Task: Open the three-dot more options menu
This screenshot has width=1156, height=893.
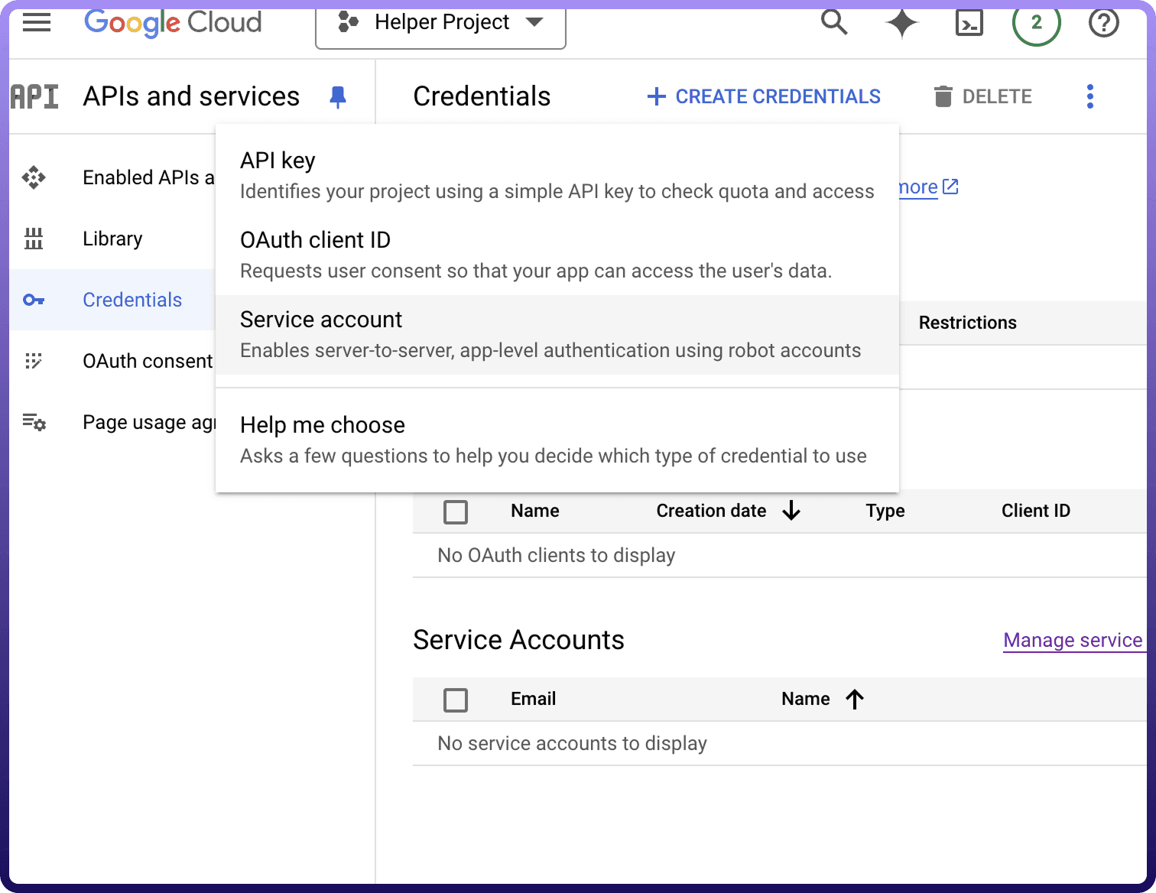Action: coord(1089,97)
